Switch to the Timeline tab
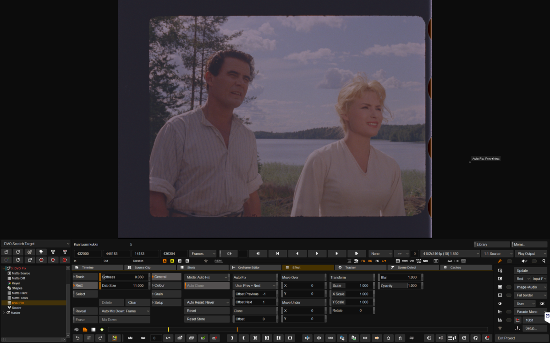550x343 pixels. [x=98, y=268]
